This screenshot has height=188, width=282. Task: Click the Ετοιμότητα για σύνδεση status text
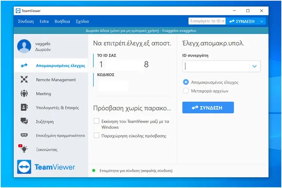(x=136, y=171)
